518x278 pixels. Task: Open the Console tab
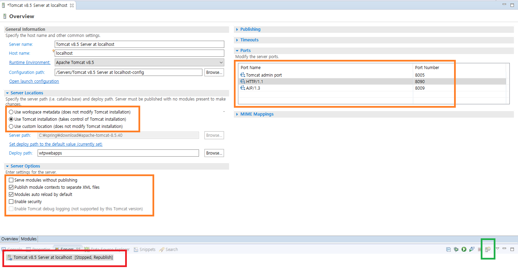pyautogui.click(x=12, y=250)
